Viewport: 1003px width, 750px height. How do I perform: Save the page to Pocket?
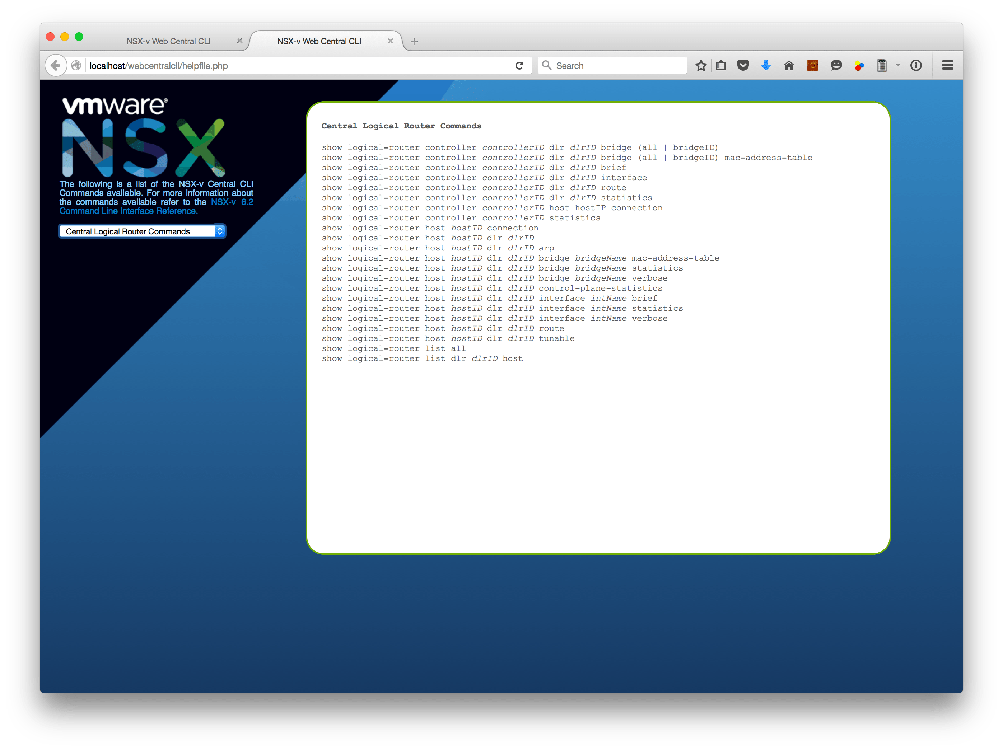(743, 66)
